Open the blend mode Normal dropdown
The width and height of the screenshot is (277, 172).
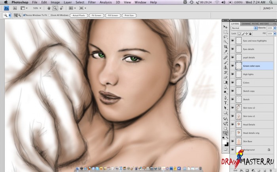tap(244, 28)
